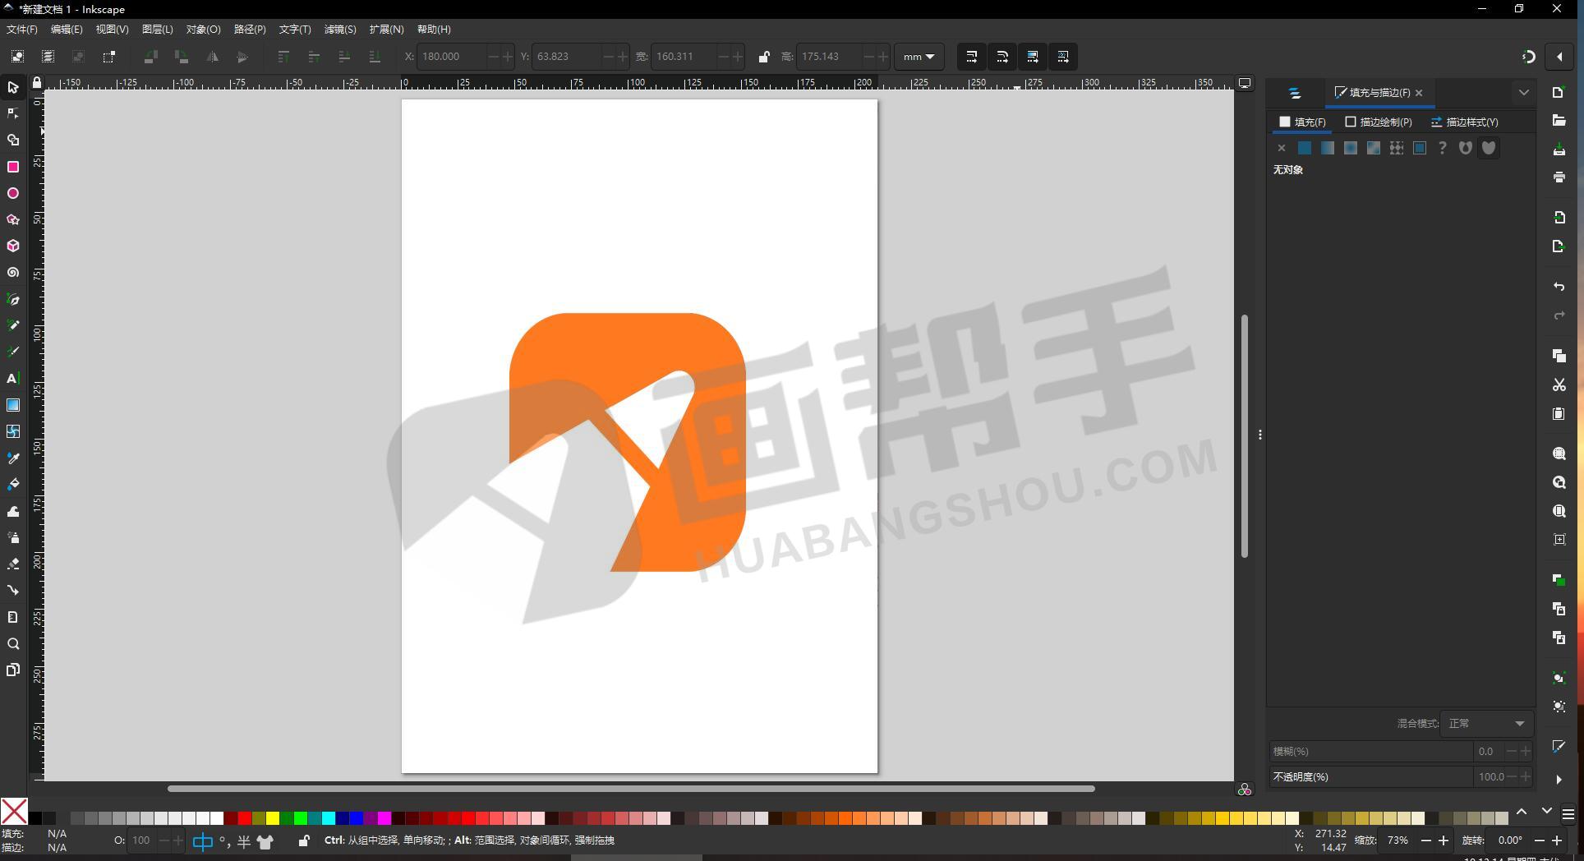Click zoom in plus button
The height and width of the screenshot is (861, 1584).
tap(1444, 840)
